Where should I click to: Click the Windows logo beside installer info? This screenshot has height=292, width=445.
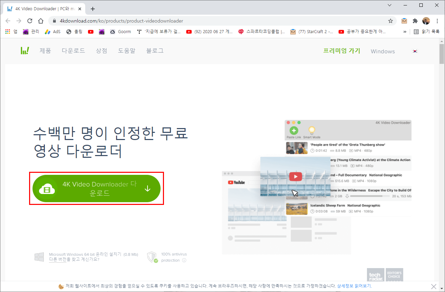39,257
